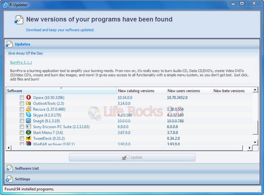The width and height of the screenshot is (264, 195).
Task: Click the Sony Ericsson PC Suite icon
Action: [29, 126]
